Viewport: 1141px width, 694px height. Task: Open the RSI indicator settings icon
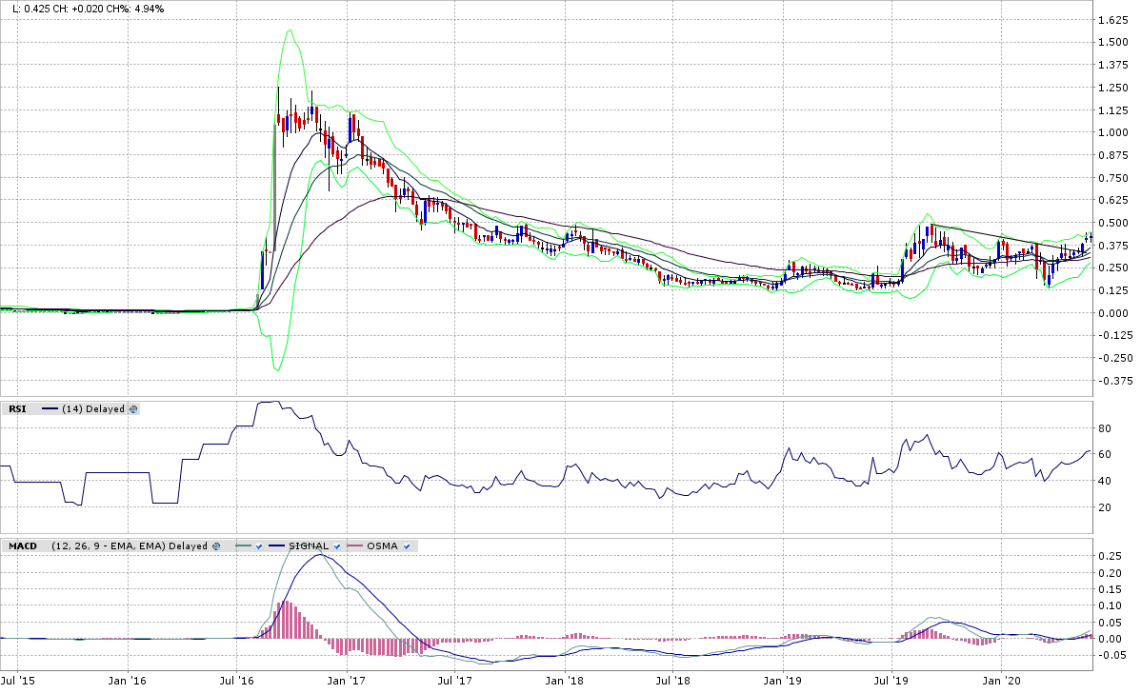pos(133,409)
